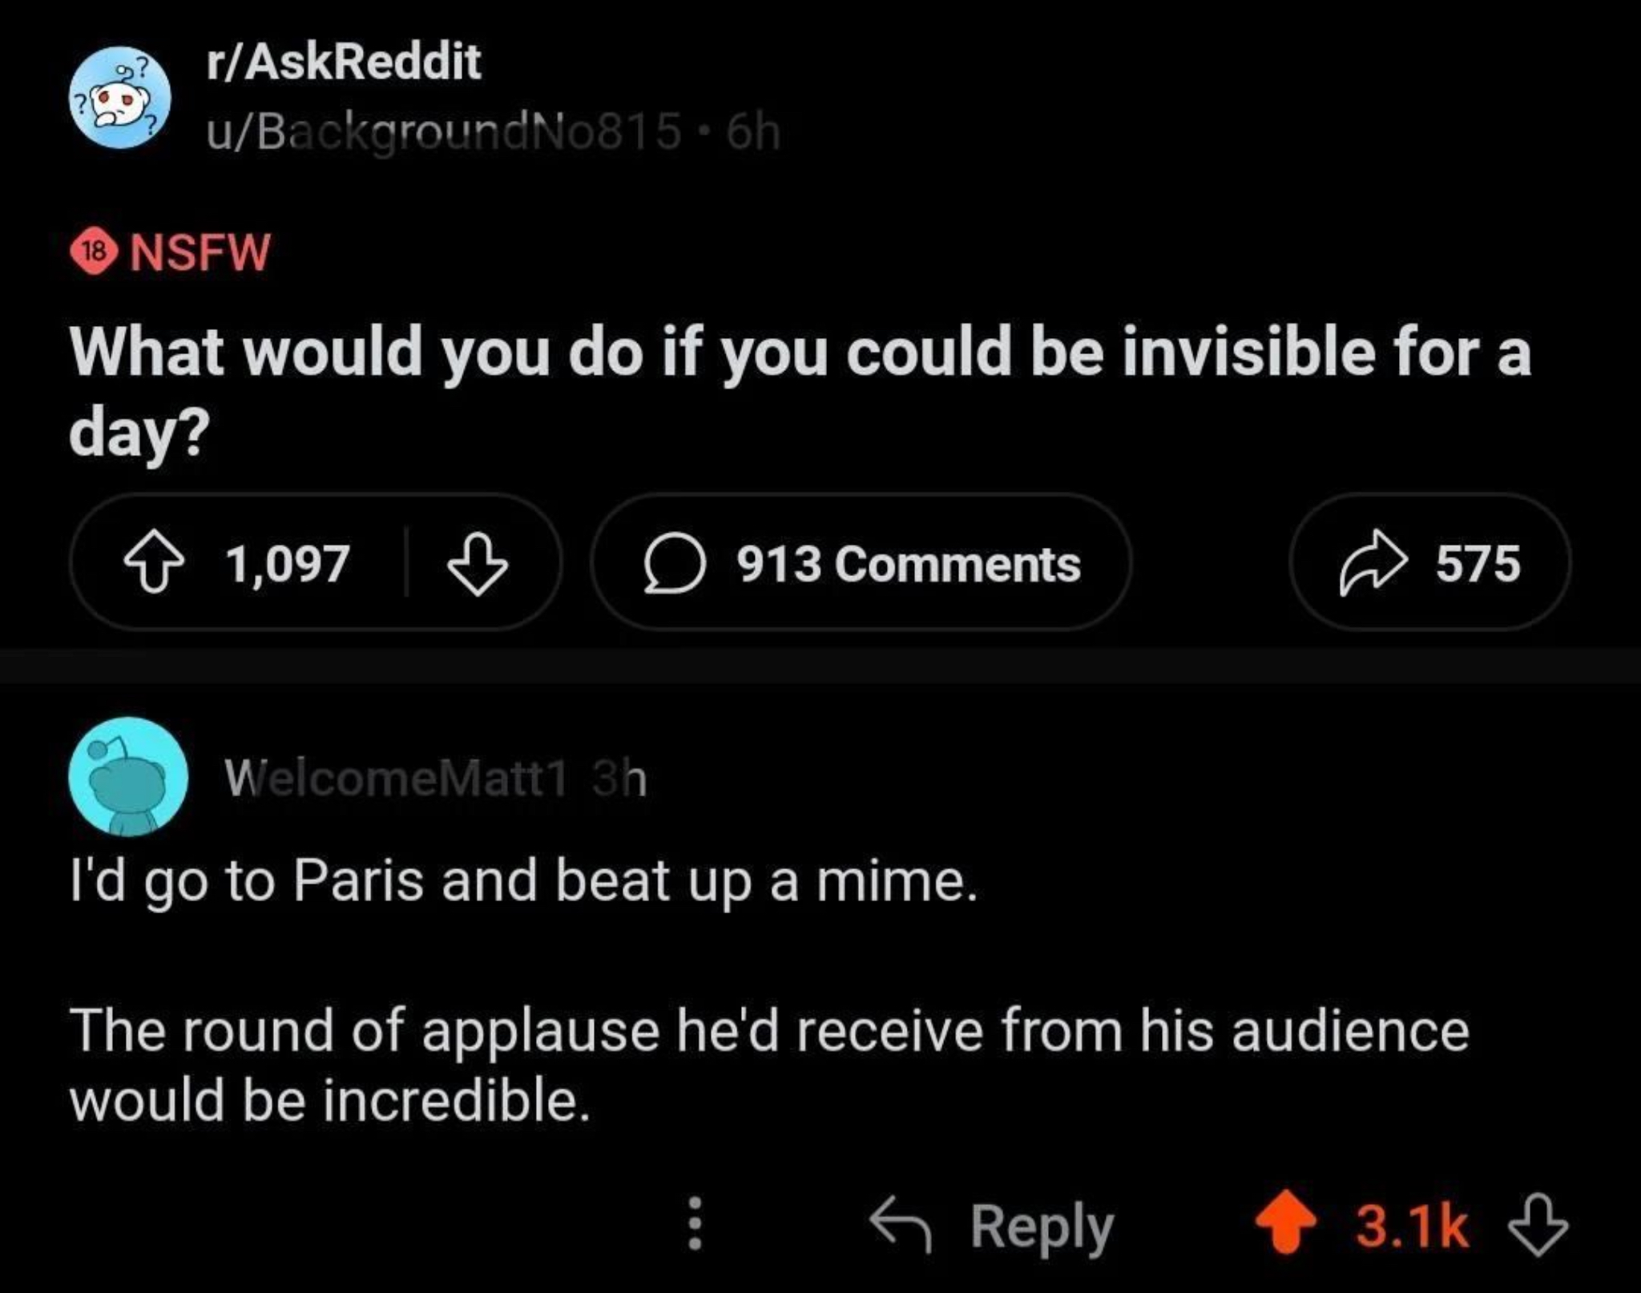
Task: Downvote WelcomeMatt1's mime comment
Action: 1538,1224
